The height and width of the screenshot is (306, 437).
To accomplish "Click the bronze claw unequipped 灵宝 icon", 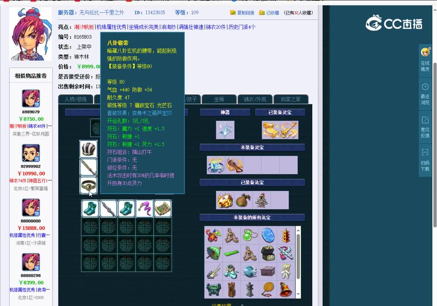I will click(x=234, y=165).
